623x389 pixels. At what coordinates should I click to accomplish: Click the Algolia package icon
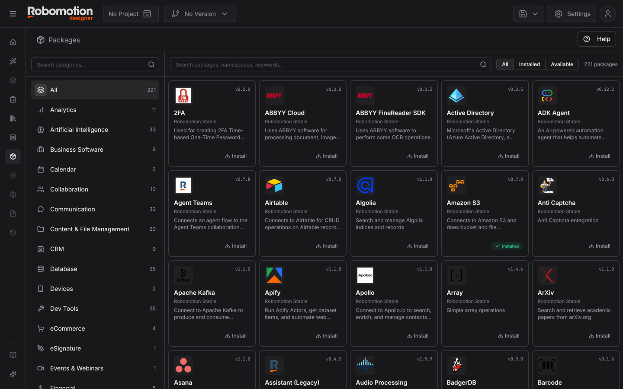(x=365, y=185)
